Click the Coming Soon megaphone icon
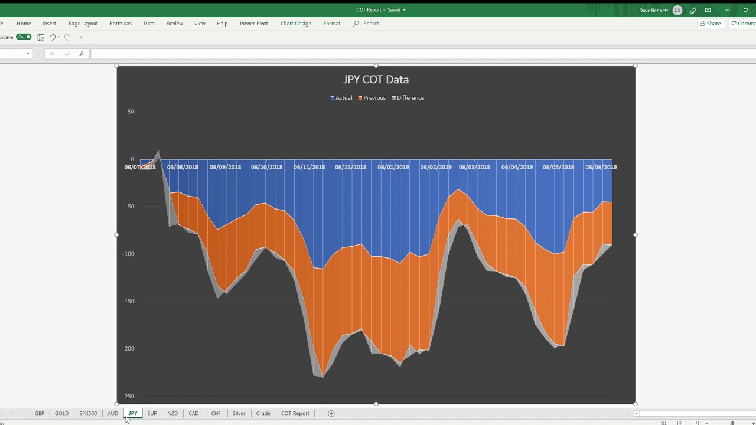The height and width of the screenshot is (425, 756). coord(693,10)
